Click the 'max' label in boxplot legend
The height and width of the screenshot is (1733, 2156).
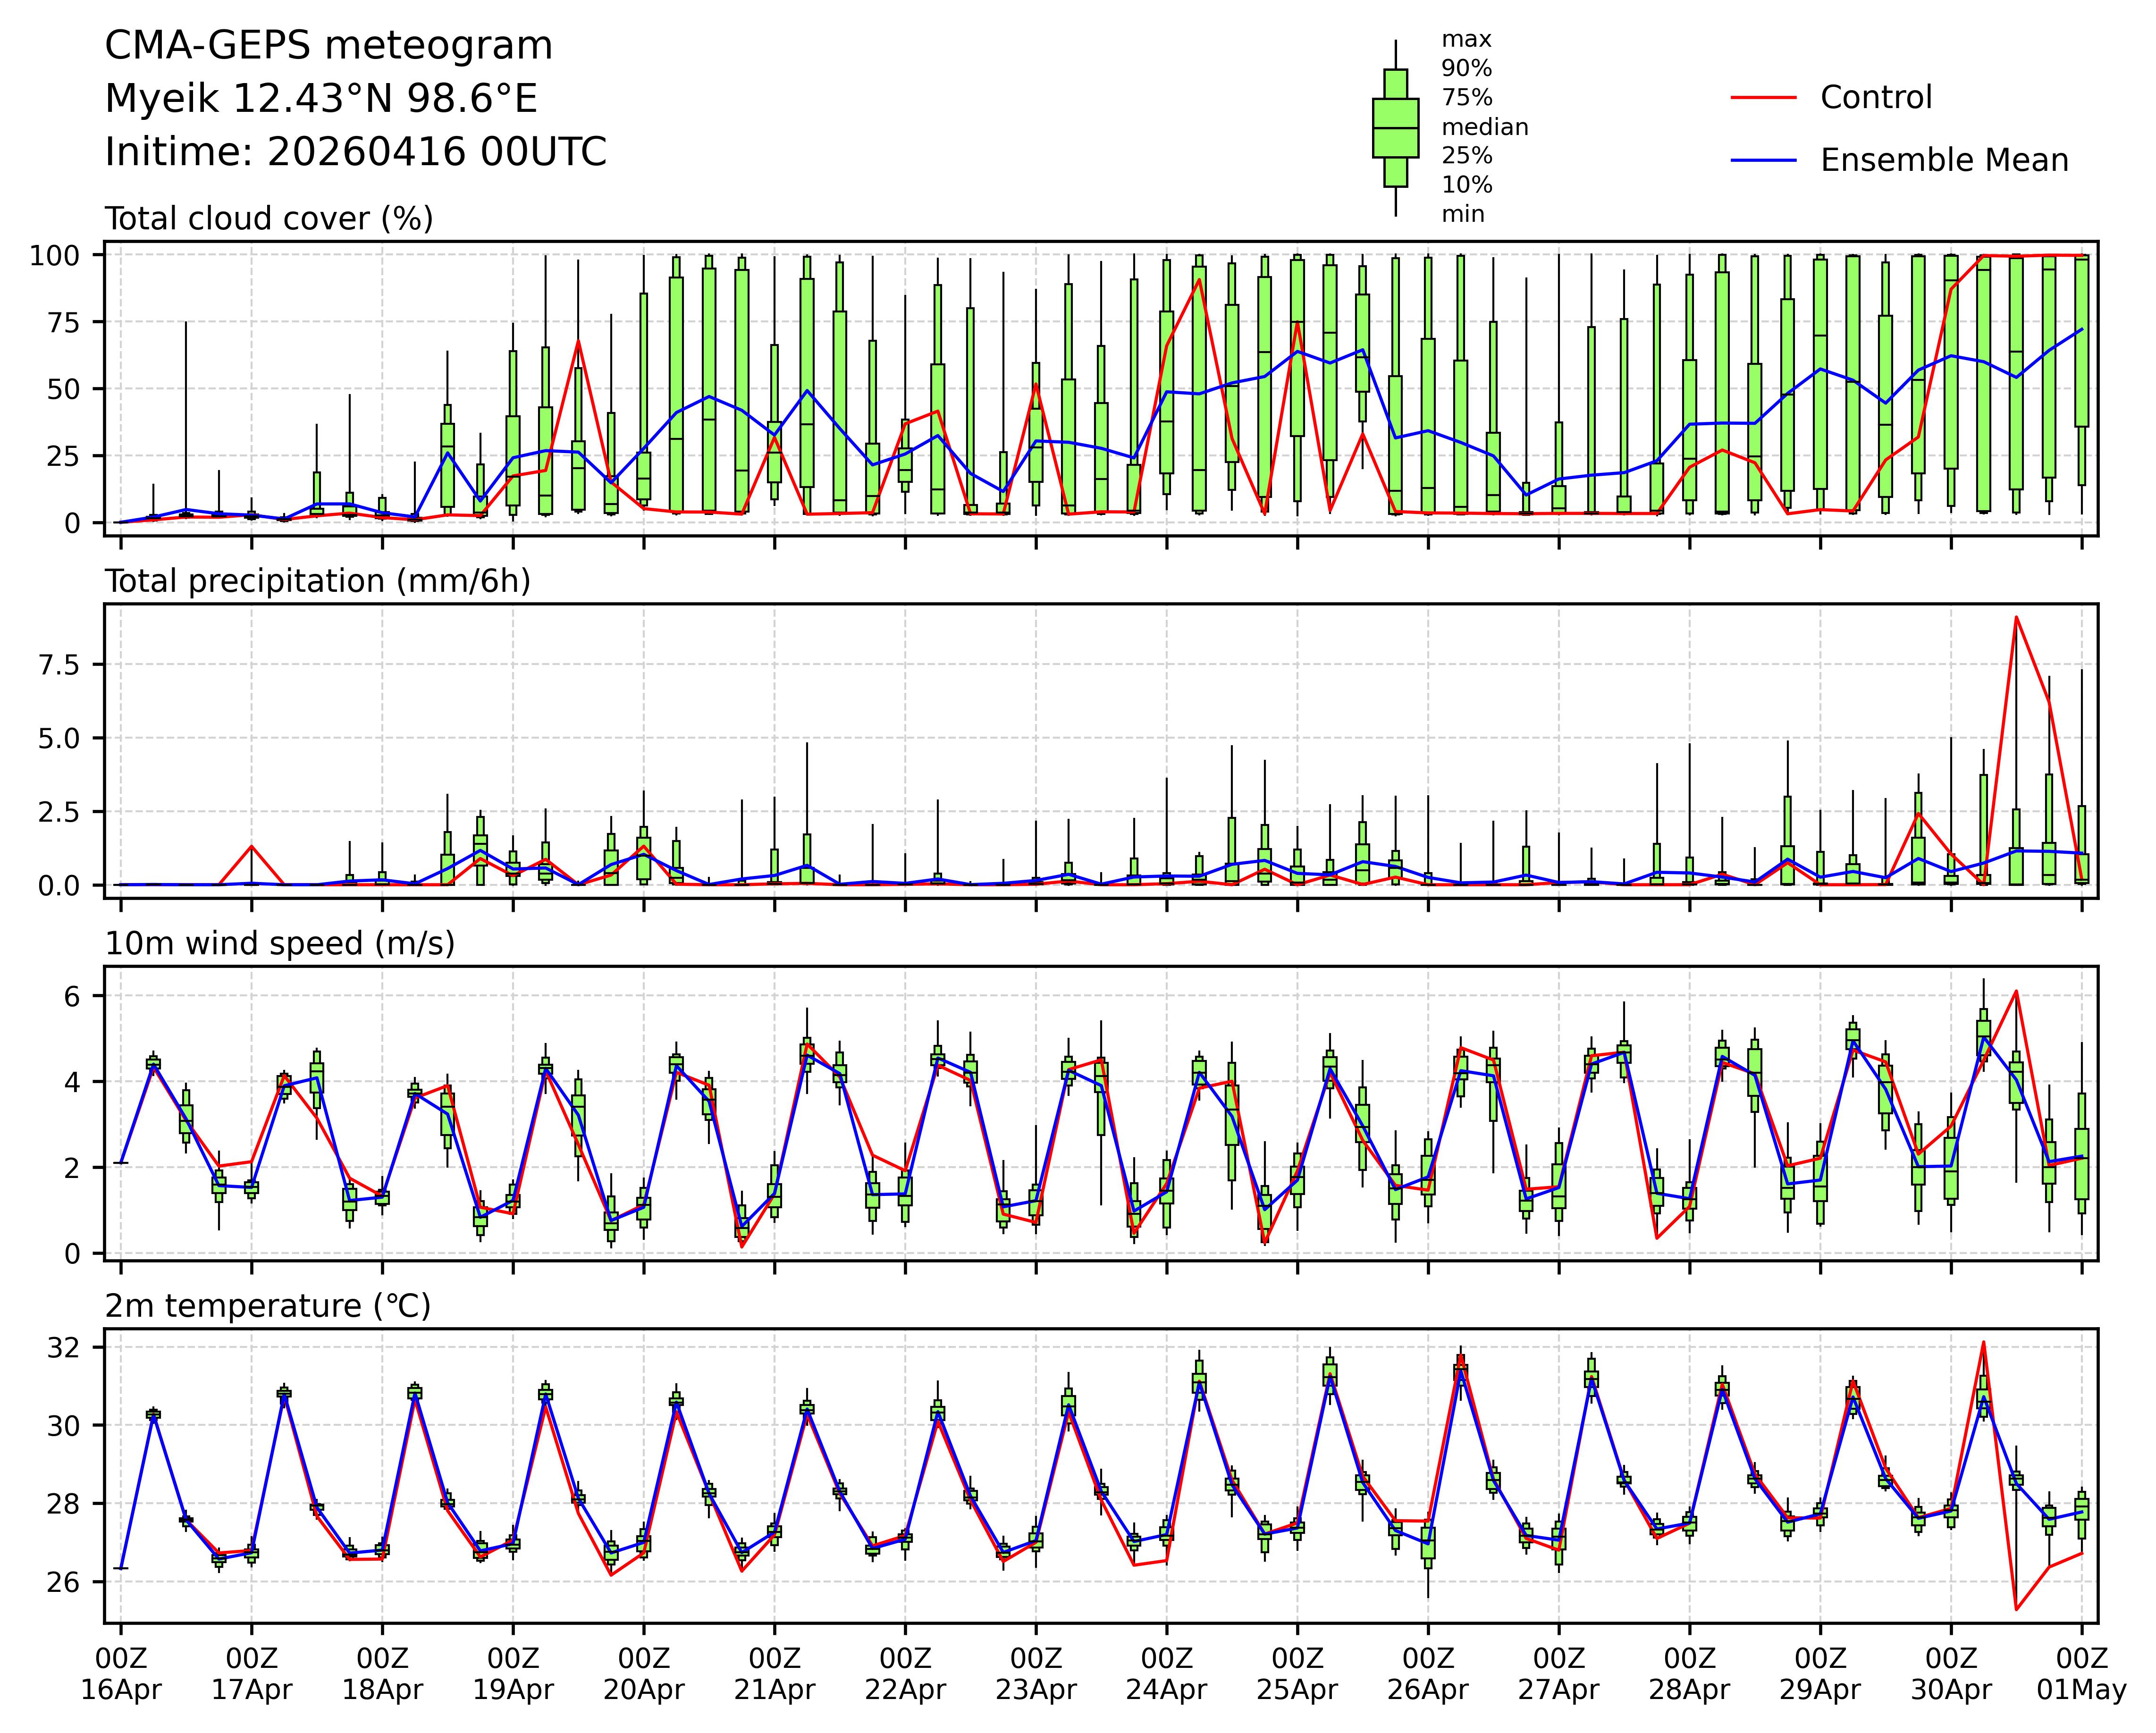coord(1466,40)
